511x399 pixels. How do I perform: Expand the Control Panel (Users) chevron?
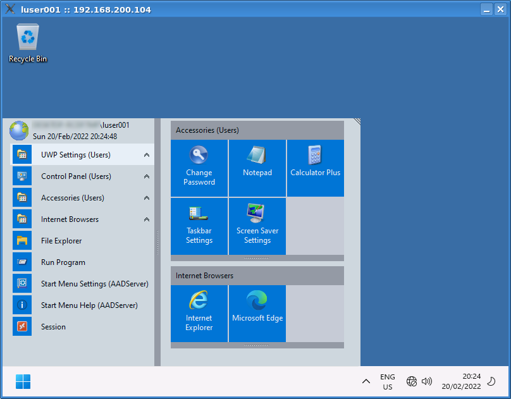(147, 176)
